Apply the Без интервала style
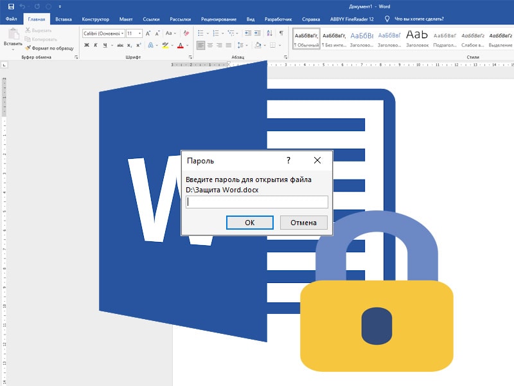 click(x=334, y=39)
